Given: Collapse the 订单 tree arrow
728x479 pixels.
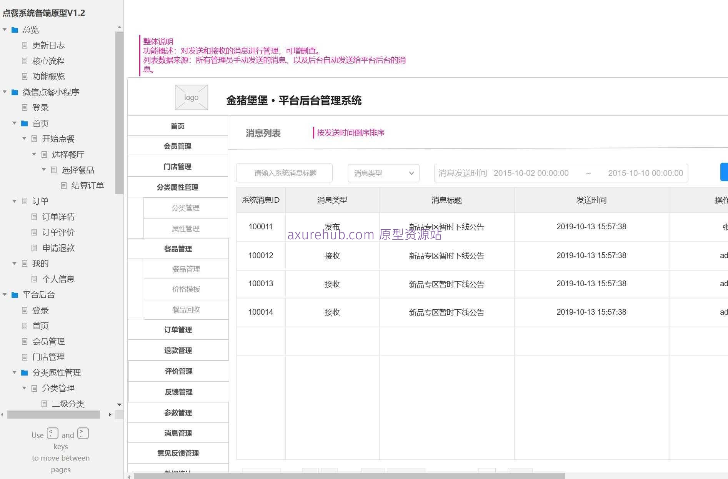Looking at the screenshot, I should tap(15, 201).
